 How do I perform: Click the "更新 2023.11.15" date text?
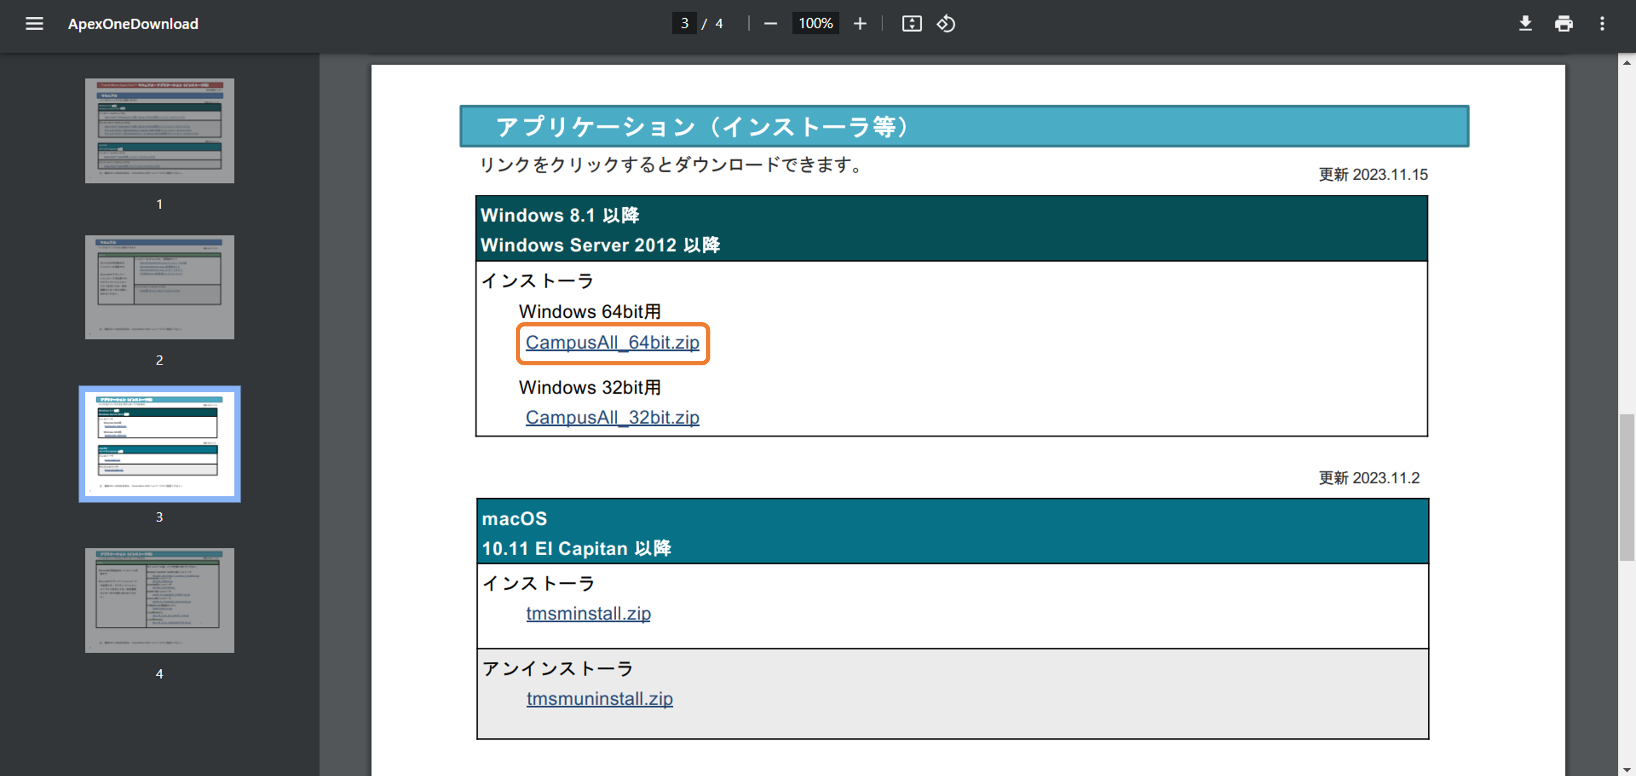coord(1372,175)
